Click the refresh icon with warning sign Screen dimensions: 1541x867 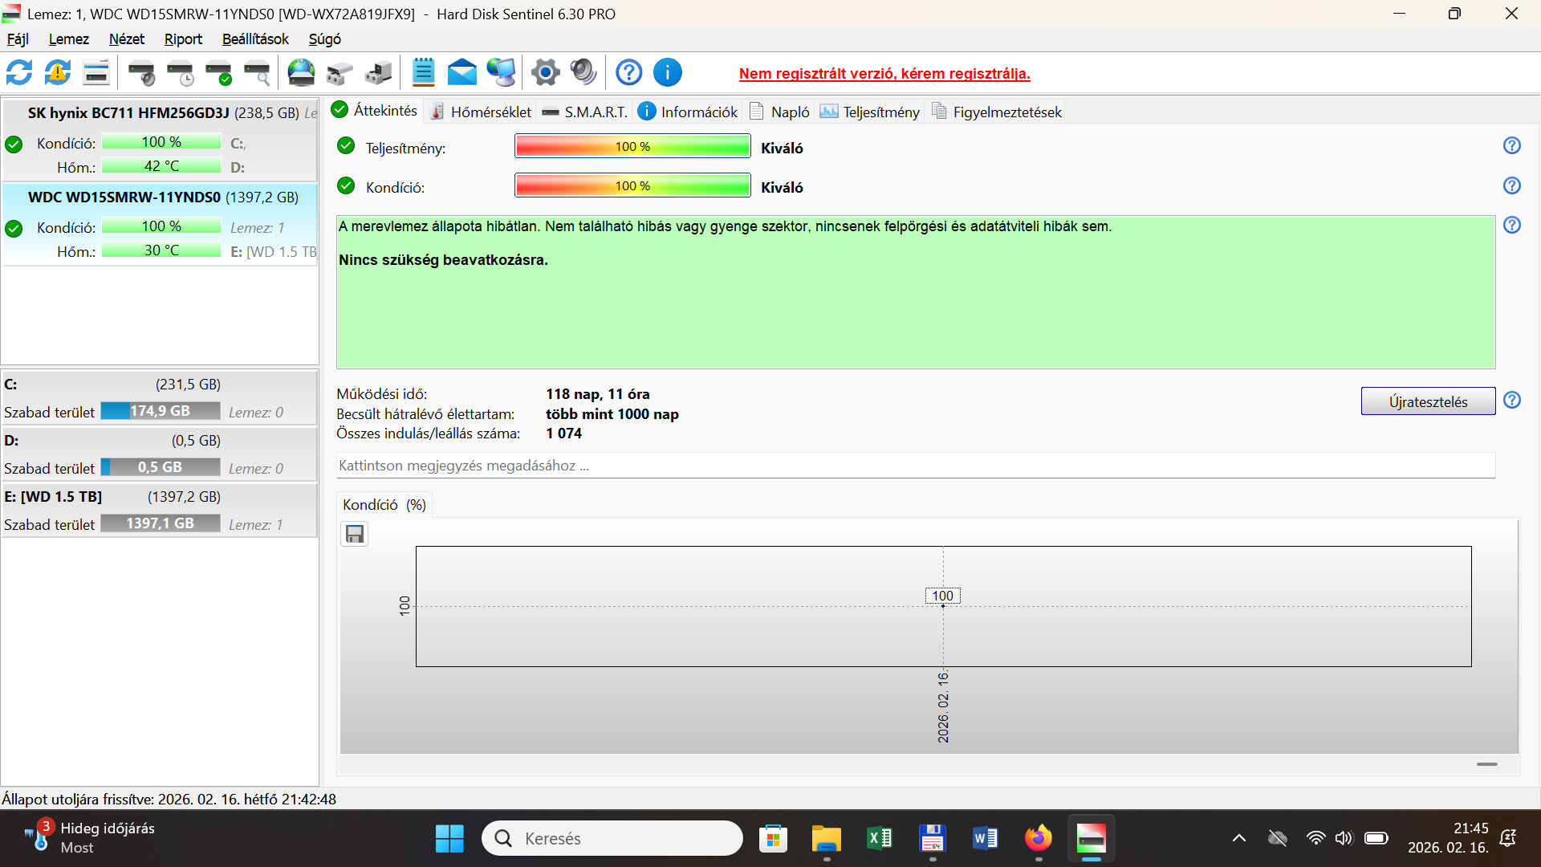(x=58, y=73)
